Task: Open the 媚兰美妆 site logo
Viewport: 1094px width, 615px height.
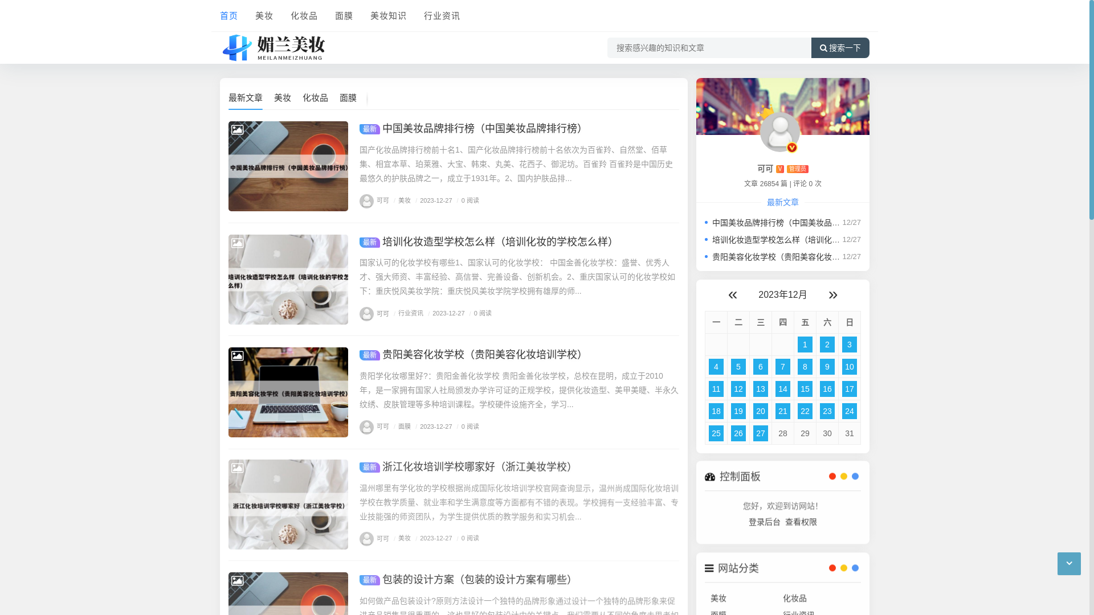Action: [x=273, y=48]
